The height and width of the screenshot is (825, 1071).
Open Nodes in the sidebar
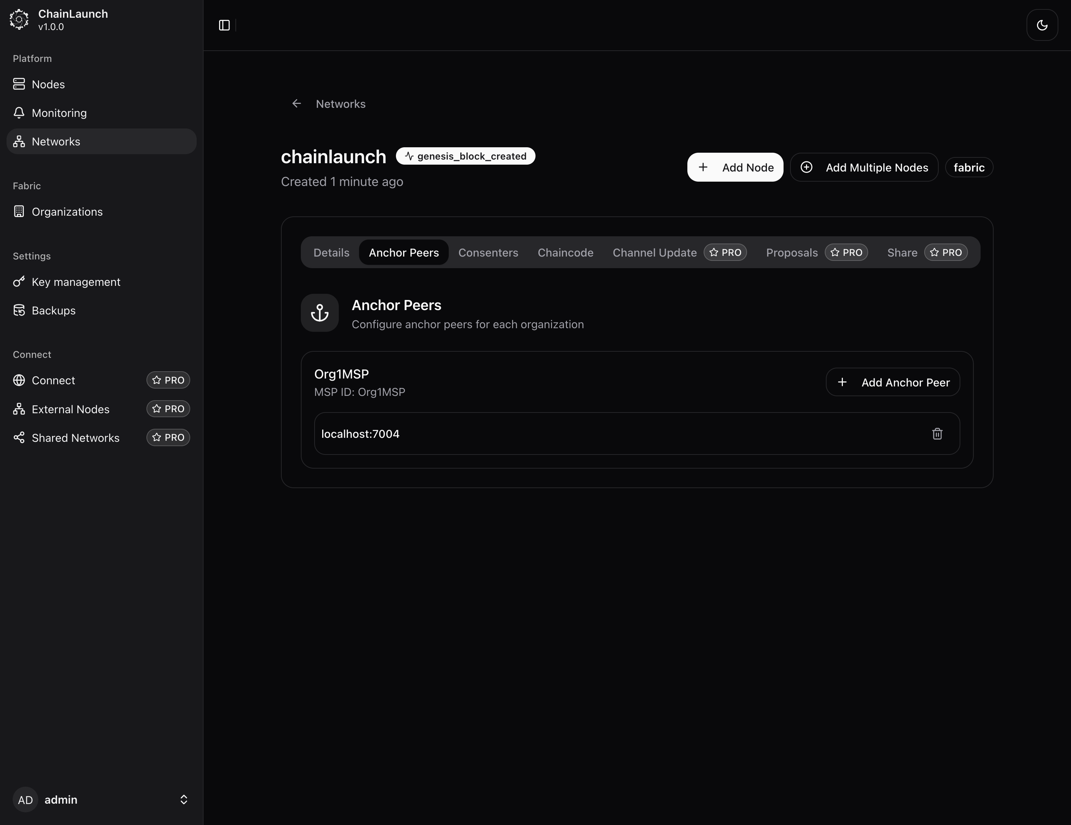[x=48, y=84]
